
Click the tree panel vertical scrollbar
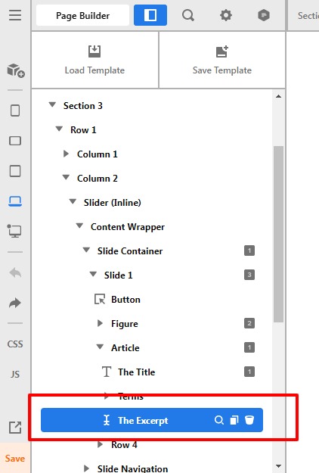click(279, 234)
